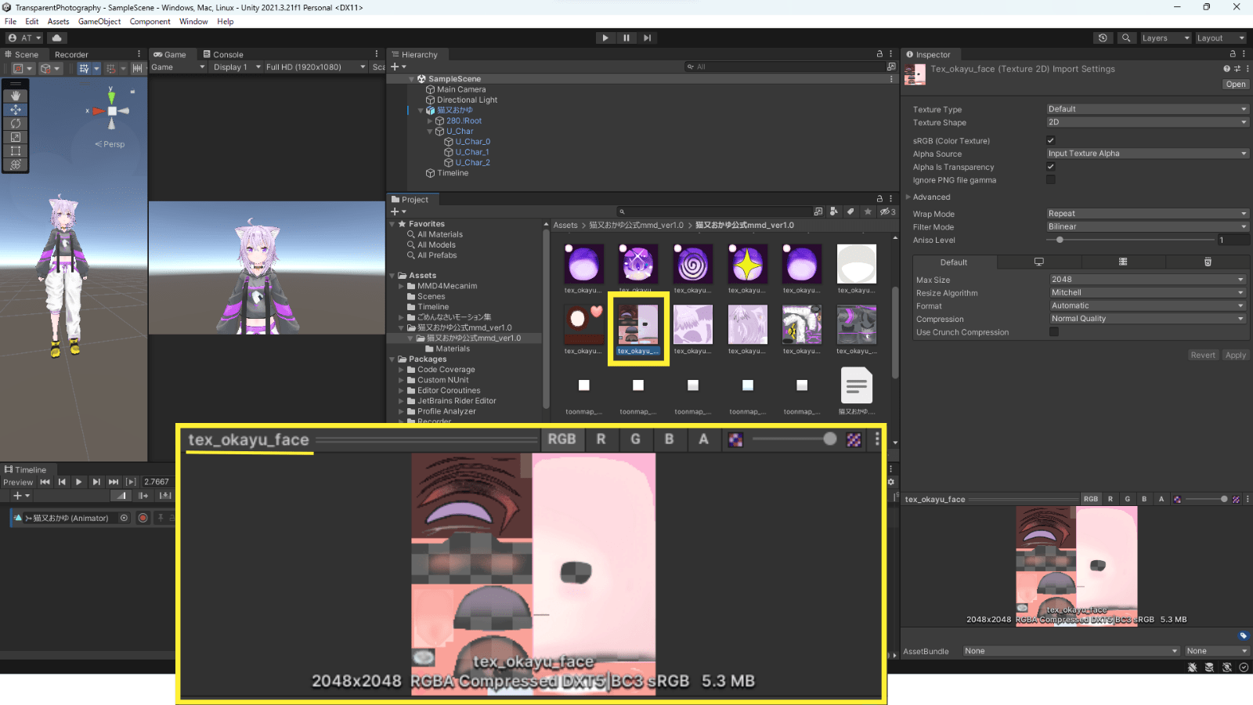Screen dimensions: 1253x705
Task: Open the Undo History icon
Action: [1103, 38]
